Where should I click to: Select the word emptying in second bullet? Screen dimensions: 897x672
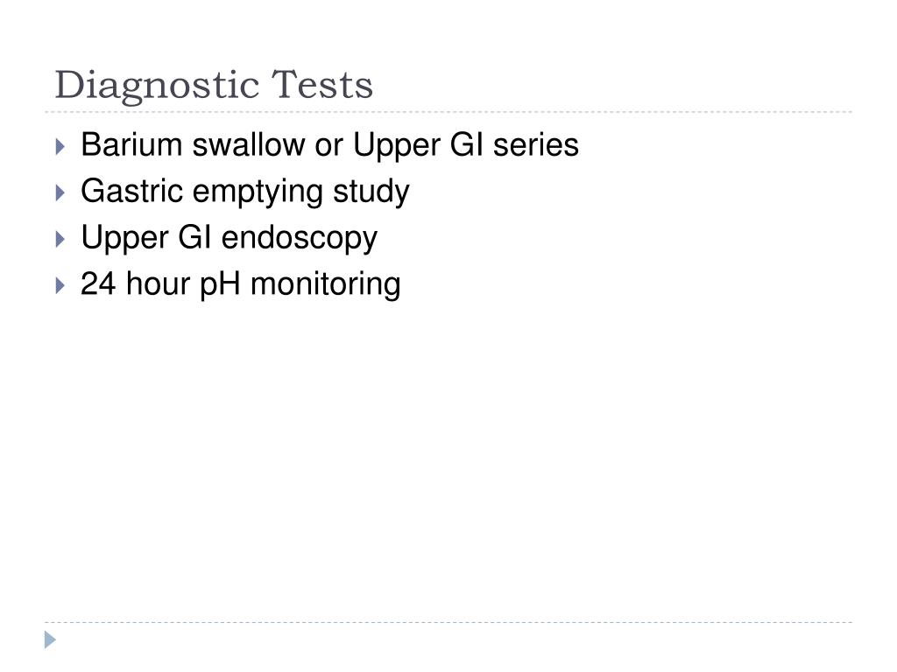[258, 192]
